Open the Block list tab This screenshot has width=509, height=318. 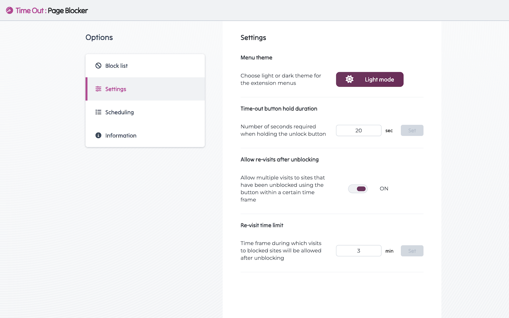117,66
